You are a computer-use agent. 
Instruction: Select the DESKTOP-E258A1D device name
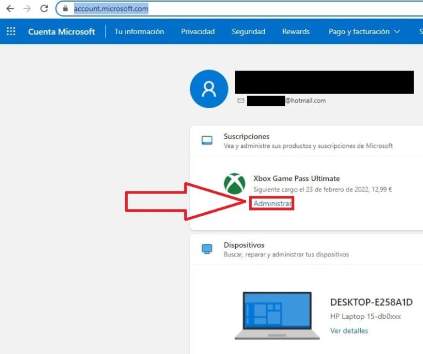371,302
